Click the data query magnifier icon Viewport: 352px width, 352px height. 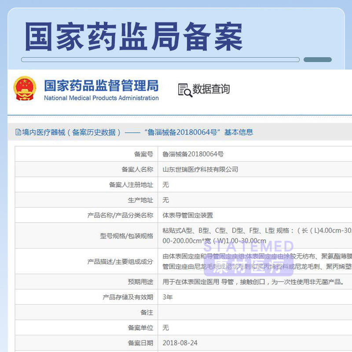pos(185,90)
